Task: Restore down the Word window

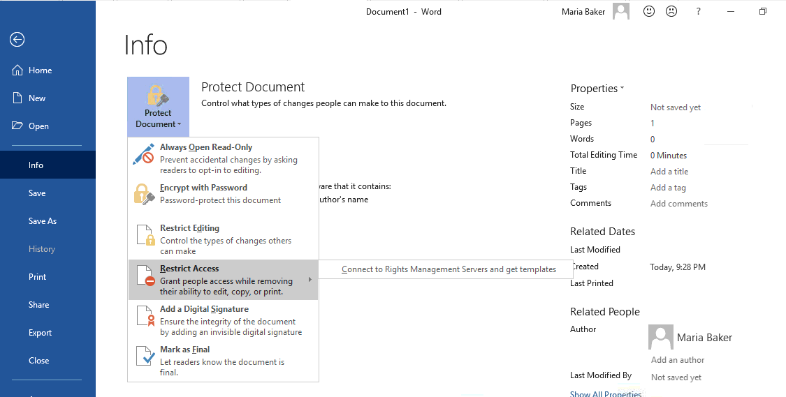Action: click(x=762, y=11)
